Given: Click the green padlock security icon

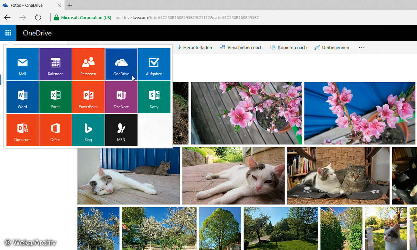Looking at the screenshot, I should 56,17.
